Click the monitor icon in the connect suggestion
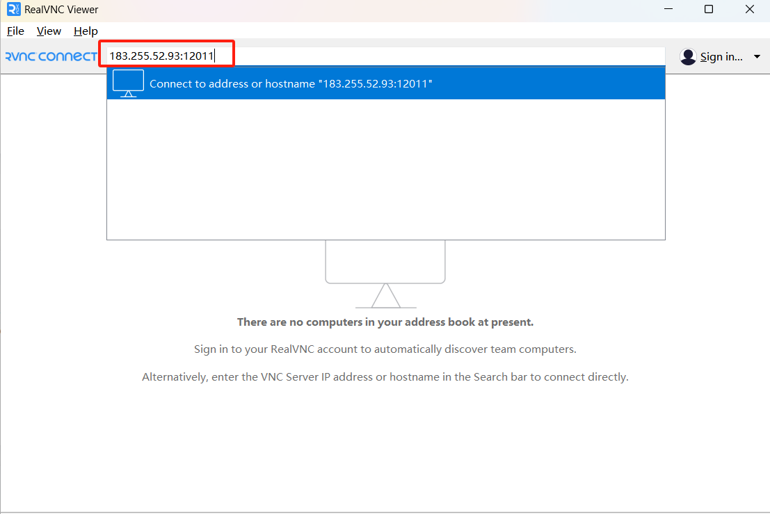This screenshot has width=770, height=514. [128, 83]
